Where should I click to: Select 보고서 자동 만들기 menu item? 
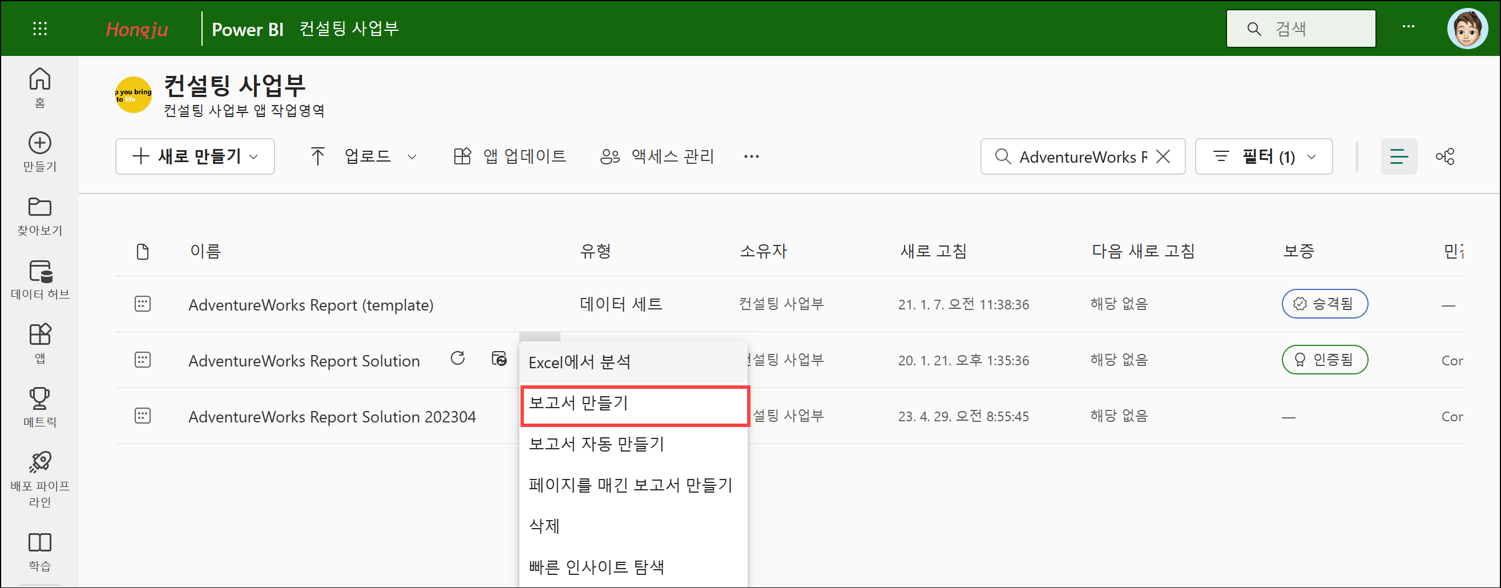tap(634, 444)
